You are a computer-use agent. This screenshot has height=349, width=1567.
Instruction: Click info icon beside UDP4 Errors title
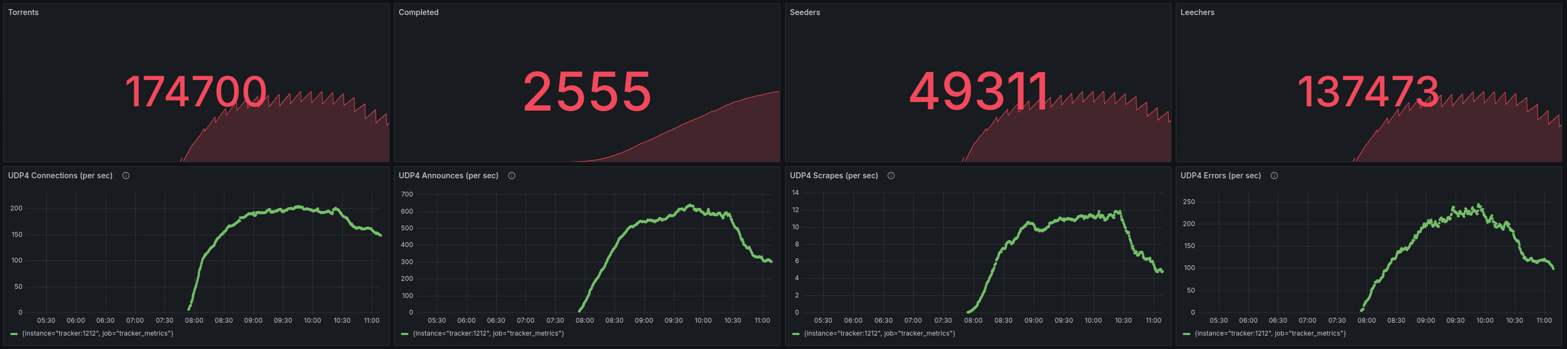(x=1274, y=176)
